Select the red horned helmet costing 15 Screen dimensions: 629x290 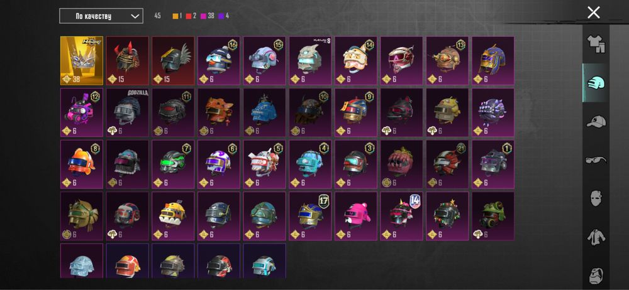click(127, 61)
